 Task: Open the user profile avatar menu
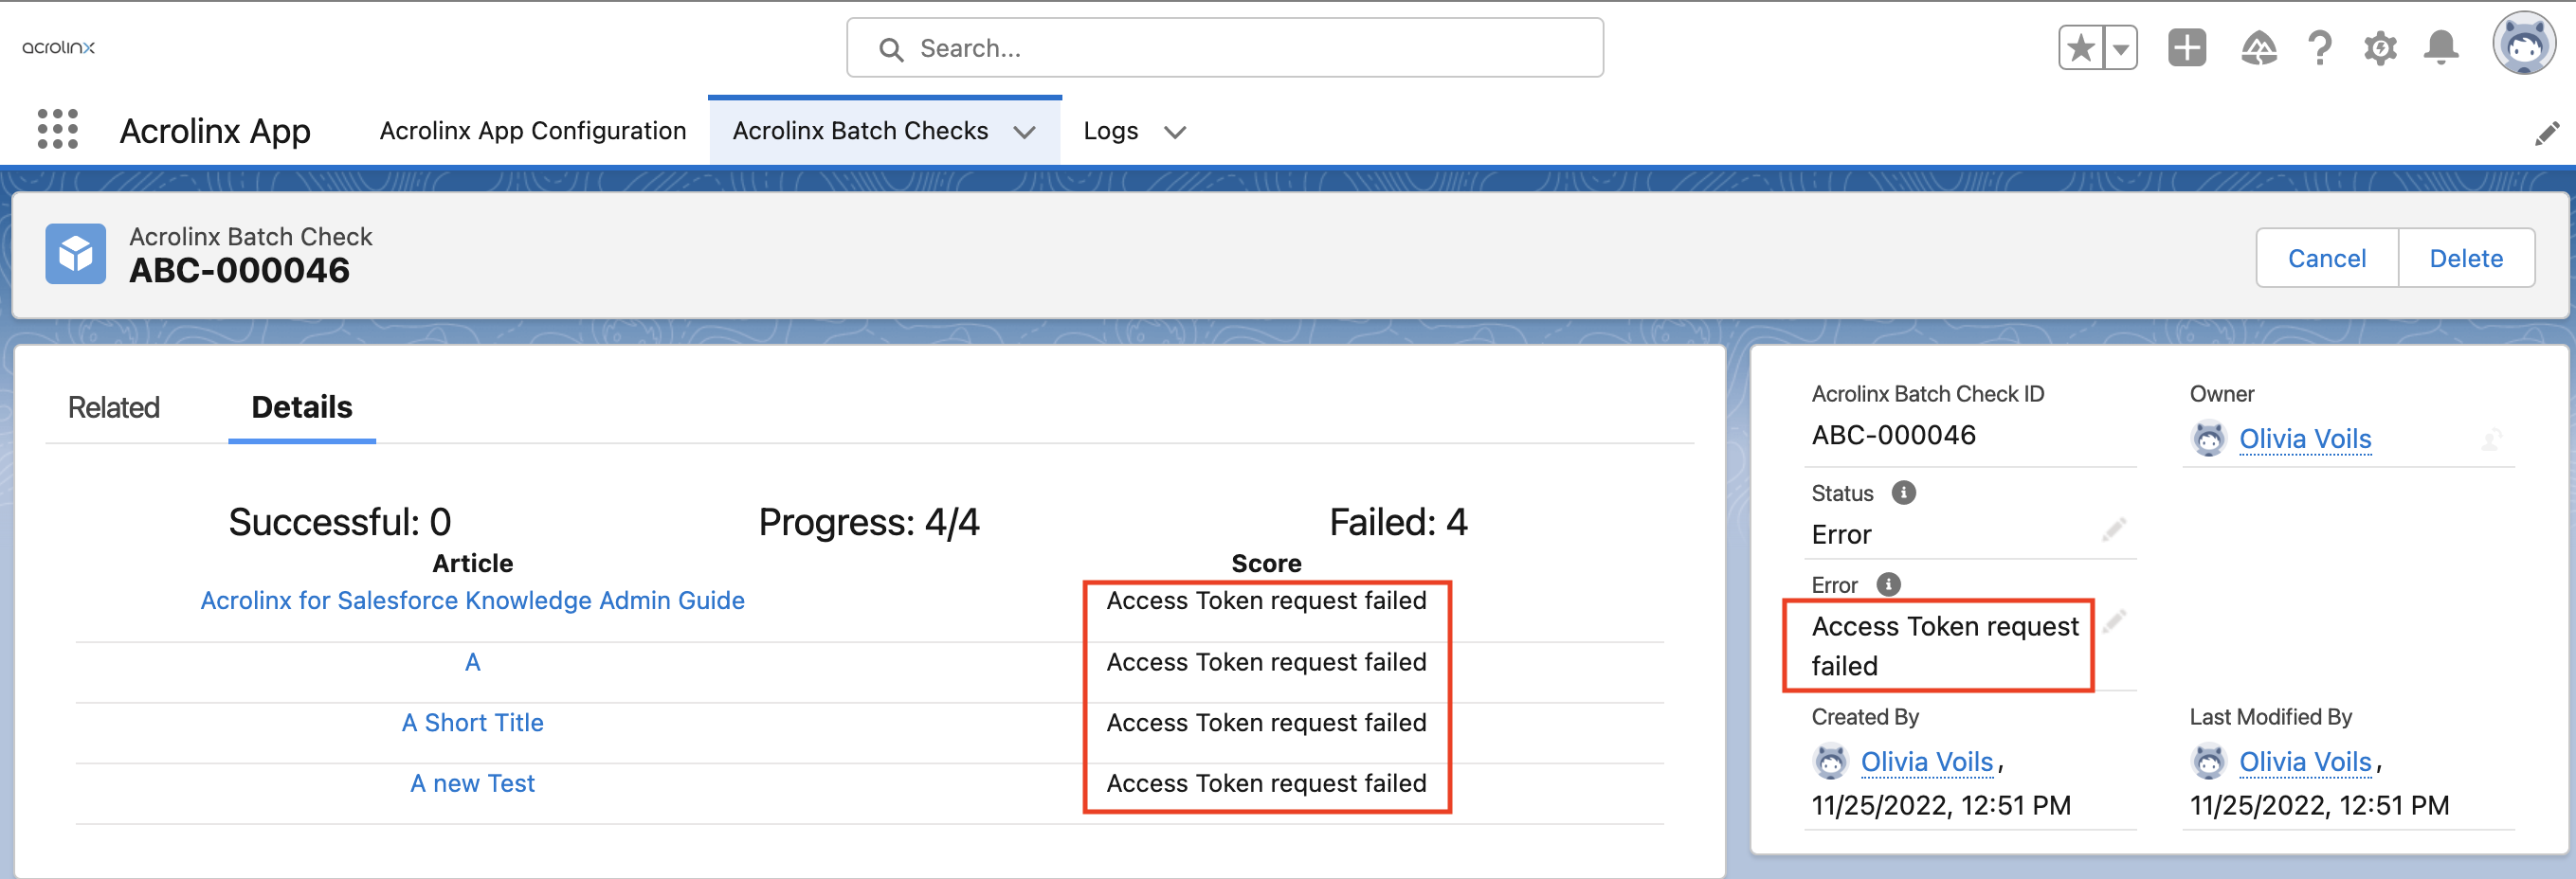(2523, 44)
